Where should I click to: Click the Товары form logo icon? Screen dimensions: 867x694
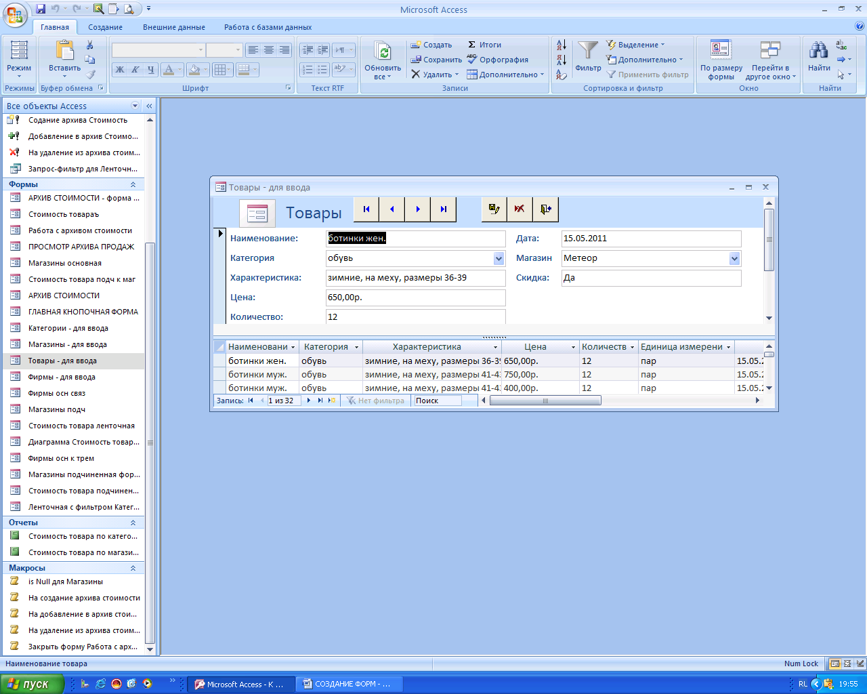(x=257, y=213)
